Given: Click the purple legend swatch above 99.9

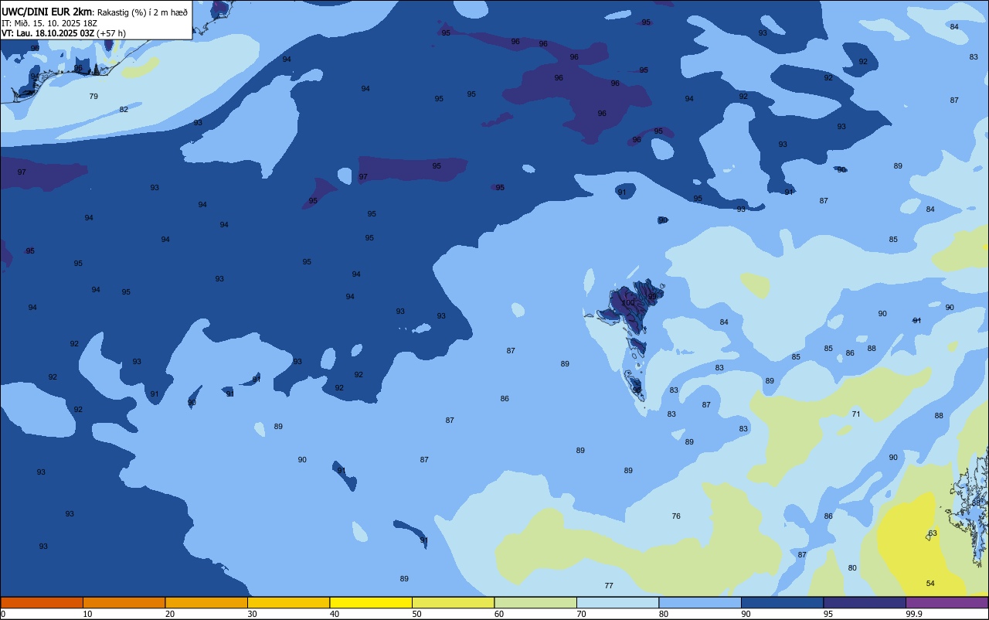Looking at the screenshot, I should [x=947, y=602].
